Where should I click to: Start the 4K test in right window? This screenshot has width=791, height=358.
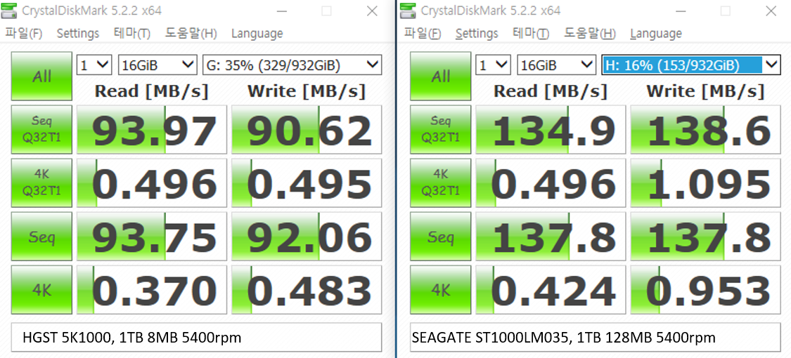[x=441, y=289]
